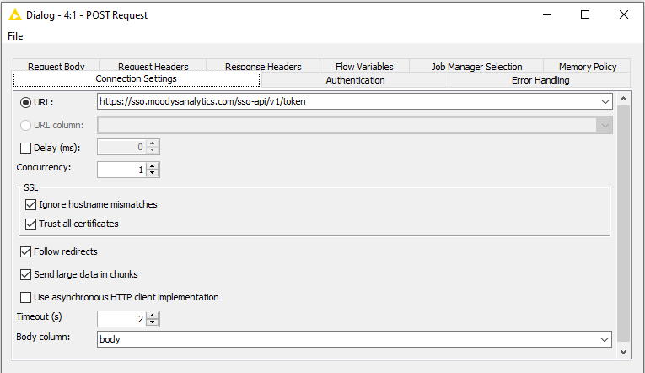Increase Timeout seconds with up arrow
This screenshot has height=373, width=645.
click(x=153, y=316)
